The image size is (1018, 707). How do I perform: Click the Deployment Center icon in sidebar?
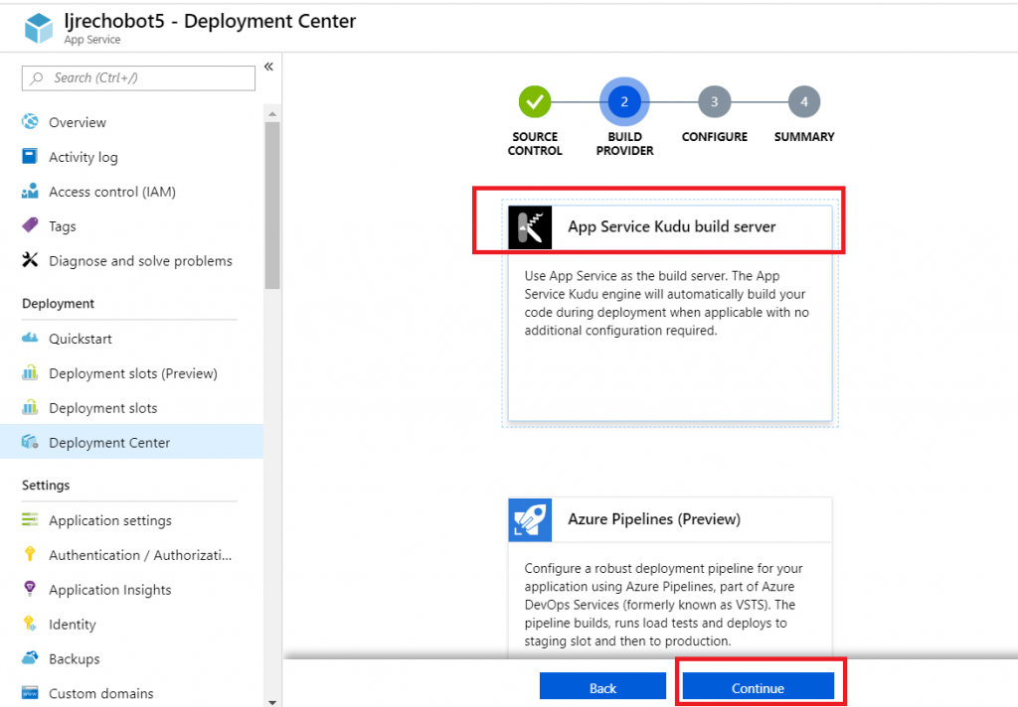tap(30, 442)
